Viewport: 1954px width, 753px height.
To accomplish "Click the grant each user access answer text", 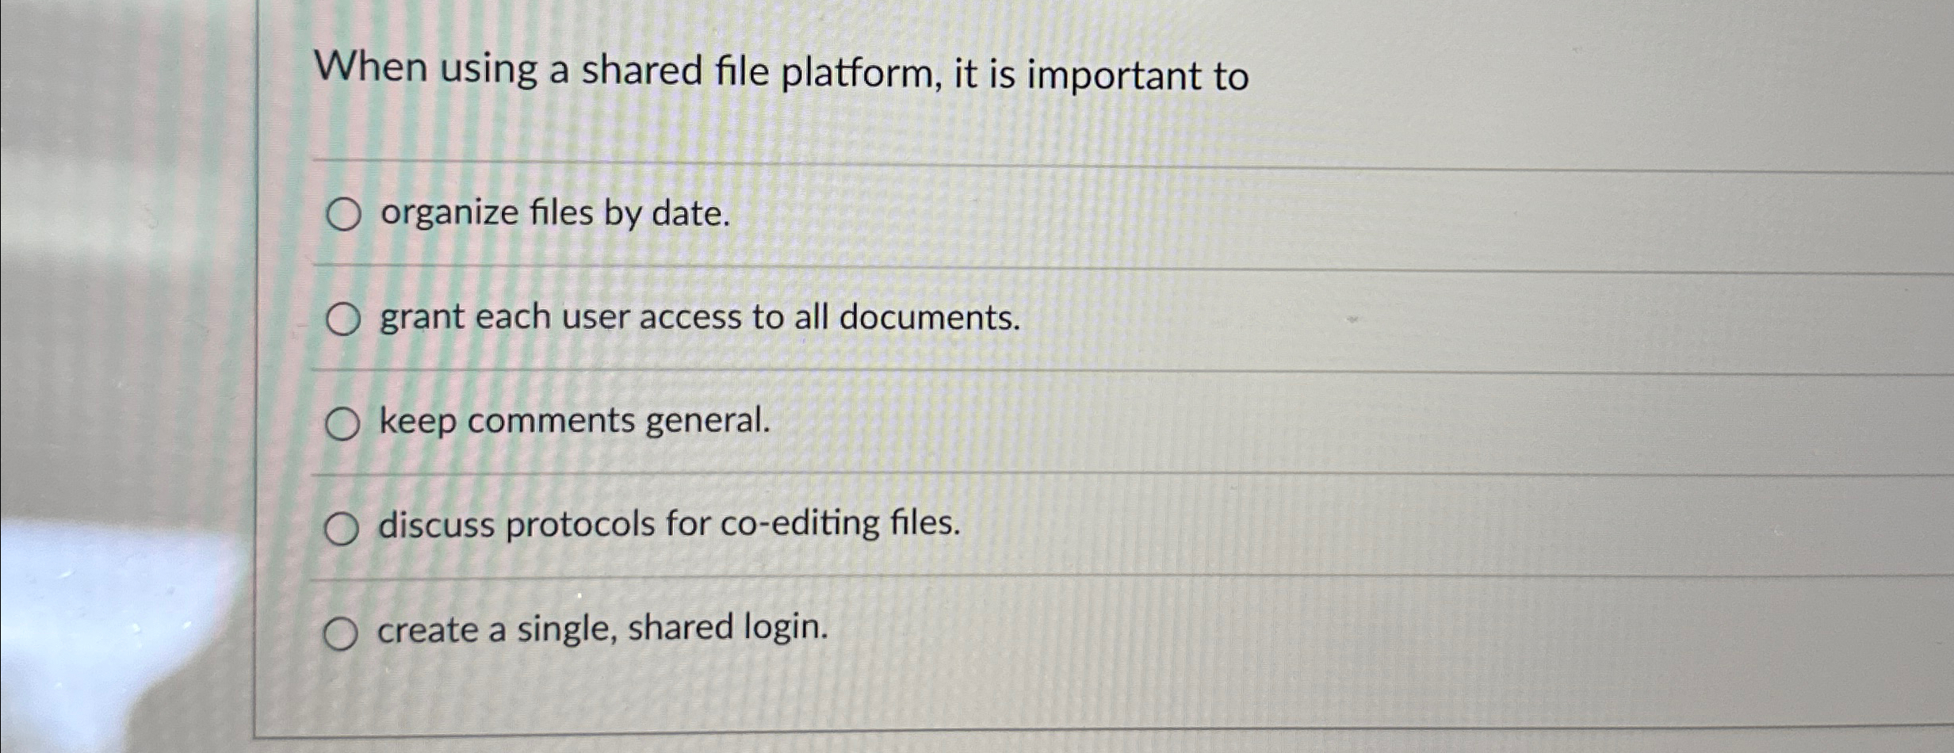I will [x=698, y=317].
